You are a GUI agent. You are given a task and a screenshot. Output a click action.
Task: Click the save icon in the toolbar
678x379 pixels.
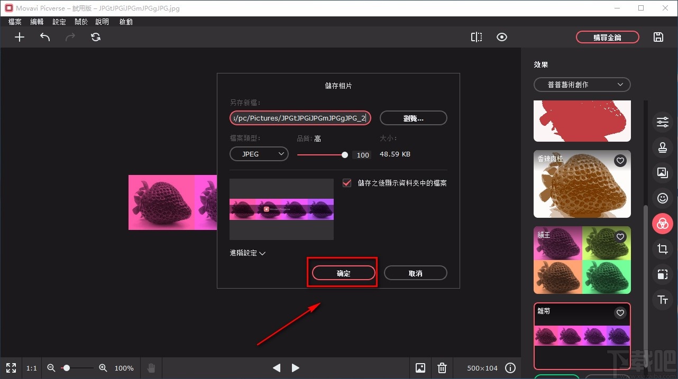[658, 37]
